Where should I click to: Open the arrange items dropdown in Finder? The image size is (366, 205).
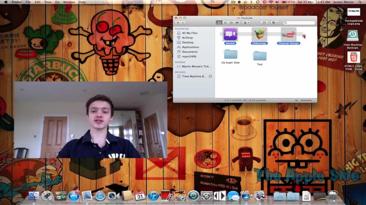(246, 22)
